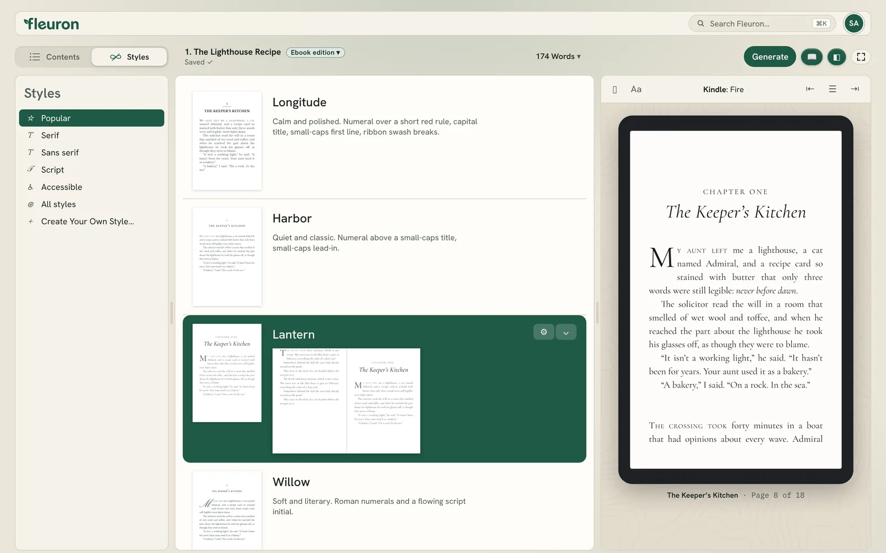This screenshot has width=886, height=553.
Task: Open the Ebook edition dropdown
Action: (315, 53)
